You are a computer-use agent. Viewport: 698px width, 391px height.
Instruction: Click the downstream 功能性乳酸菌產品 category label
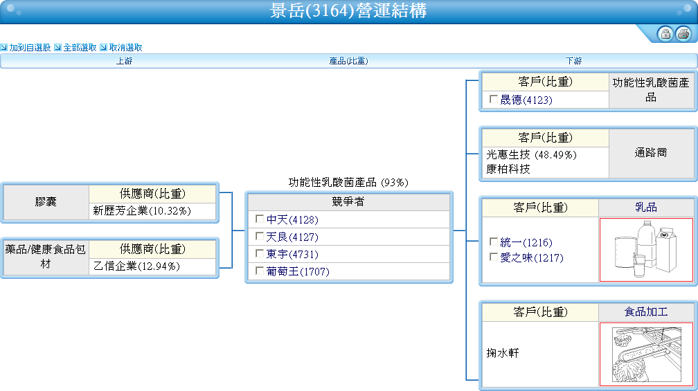pos(651,90)
